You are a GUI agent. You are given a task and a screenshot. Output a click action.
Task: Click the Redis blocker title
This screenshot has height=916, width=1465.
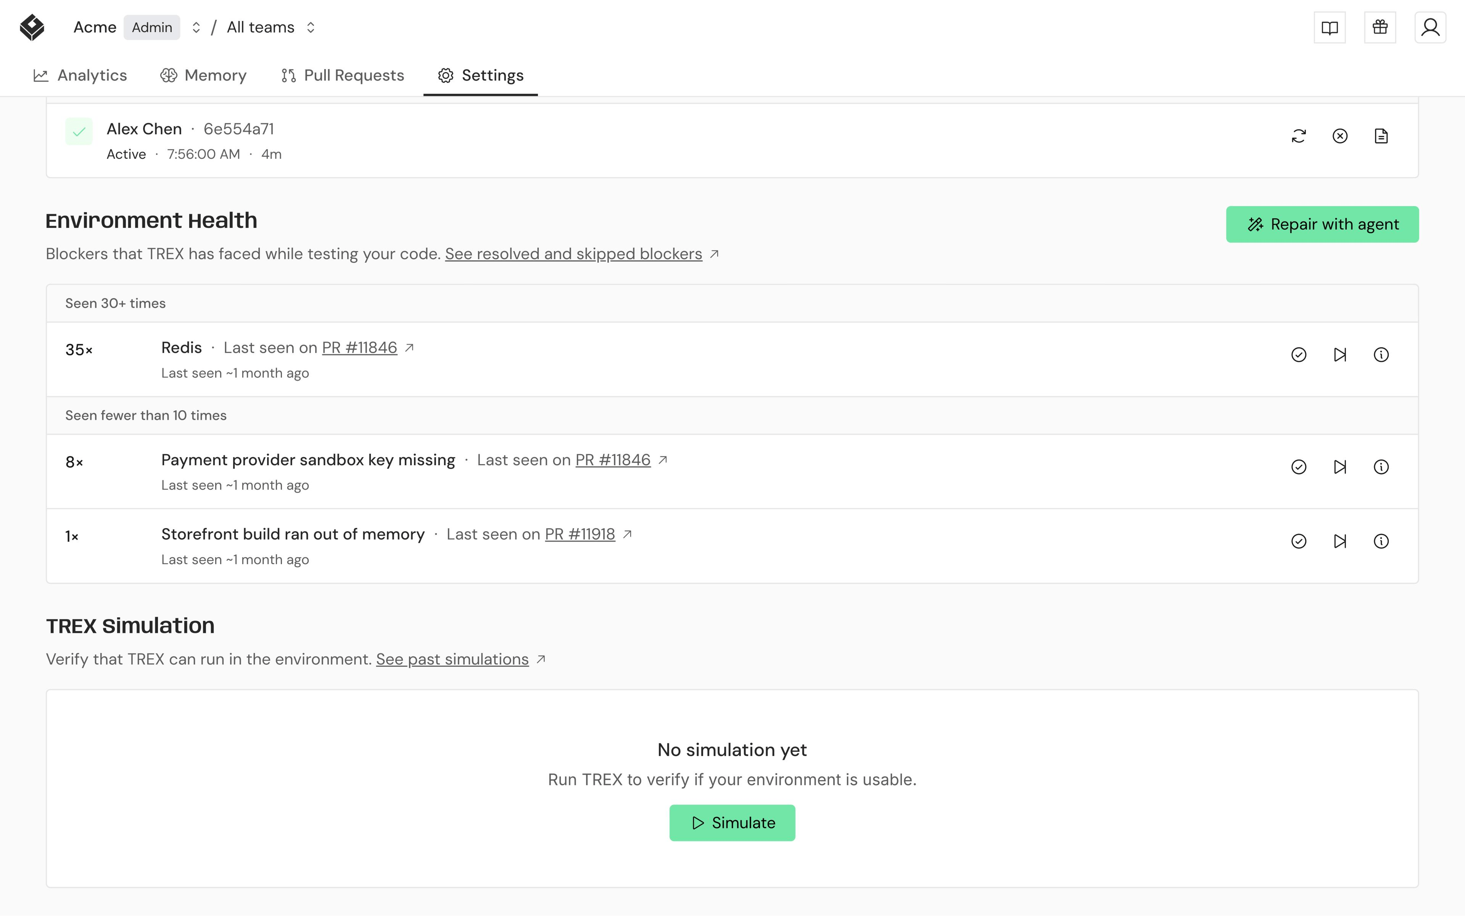pyautogui.click(x=182, y=348)
